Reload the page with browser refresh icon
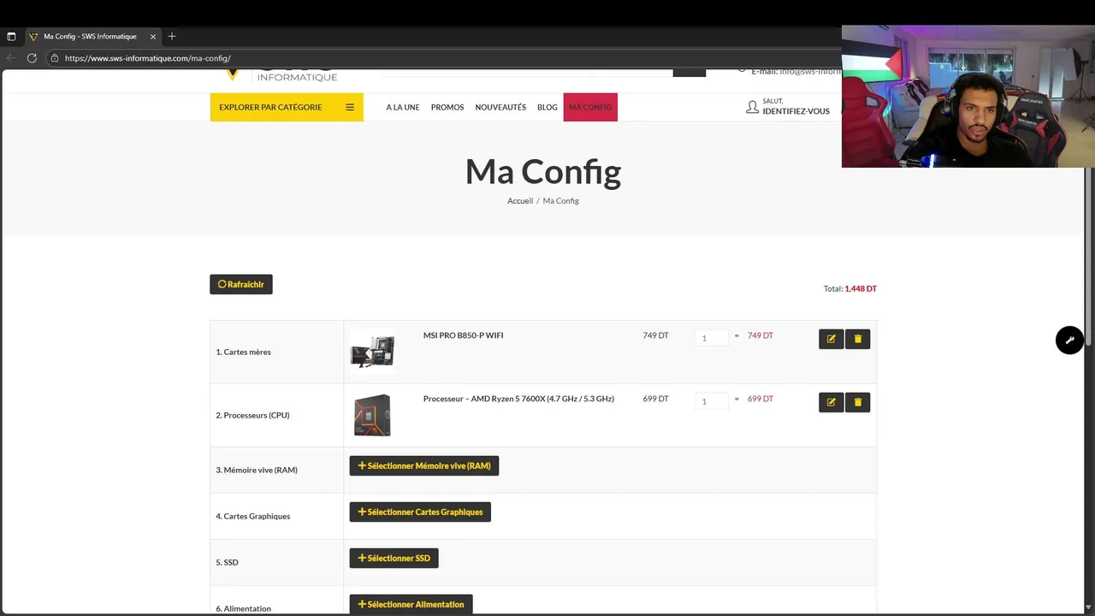The height and width of the screenshot is (616, 1095). tap(32, 58)
